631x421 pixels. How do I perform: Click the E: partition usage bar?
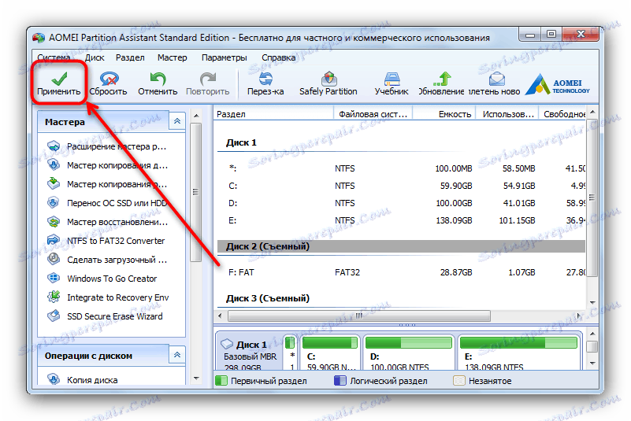[518, 342]
